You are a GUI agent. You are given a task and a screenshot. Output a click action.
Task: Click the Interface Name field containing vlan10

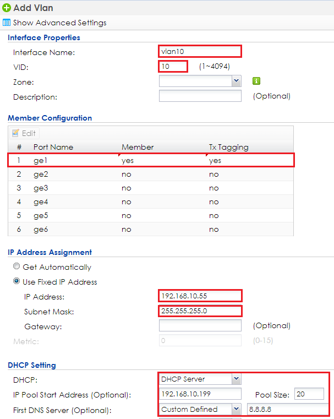point(200,51)
